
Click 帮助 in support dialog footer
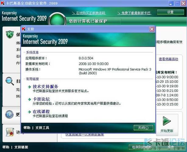[x=27, y=128]
